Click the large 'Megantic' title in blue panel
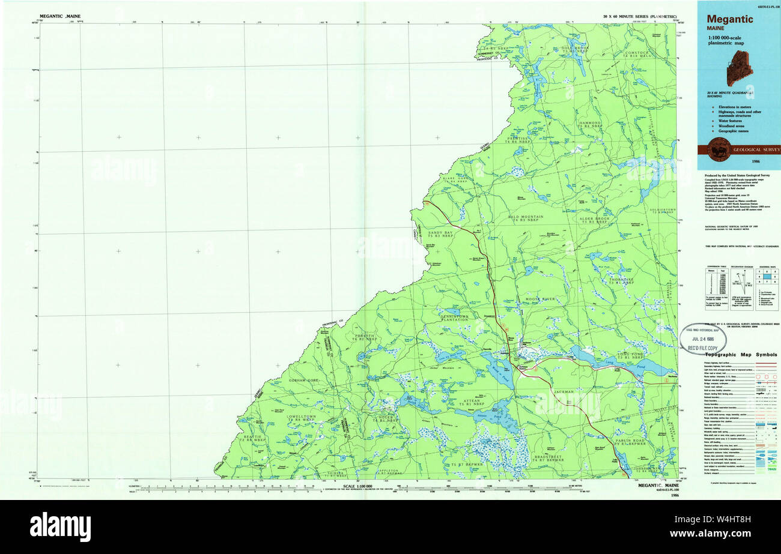 [x=730, y=19]
